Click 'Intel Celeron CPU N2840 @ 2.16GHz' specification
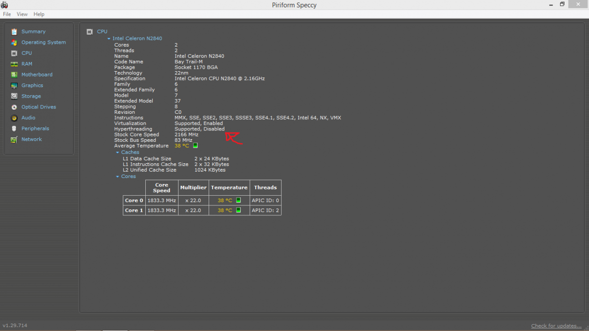 point(220,78)
